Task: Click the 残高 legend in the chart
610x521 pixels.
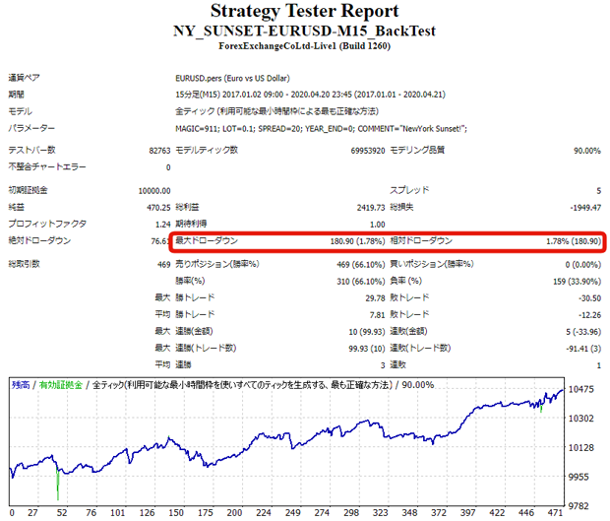Action: (21, 385)
